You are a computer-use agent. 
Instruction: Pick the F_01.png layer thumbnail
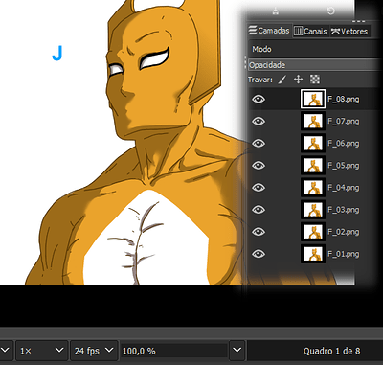[313, 254]
